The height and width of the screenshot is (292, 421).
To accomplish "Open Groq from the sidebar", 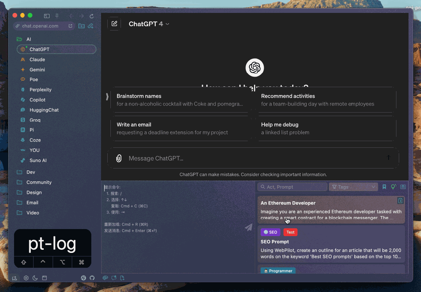I will coord(57,120).
